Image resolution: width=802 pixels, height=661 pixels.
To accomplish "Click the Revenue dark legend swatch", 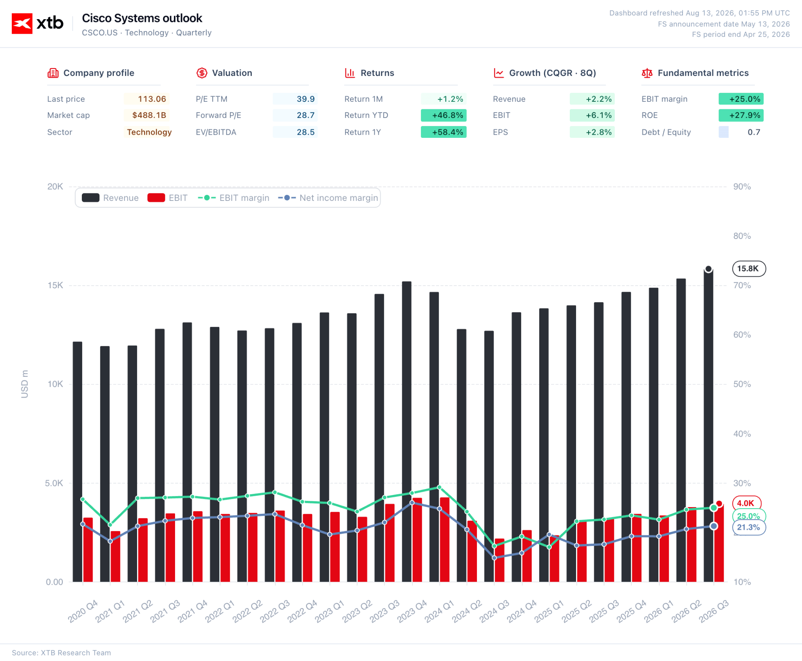I will pos(90,198).
